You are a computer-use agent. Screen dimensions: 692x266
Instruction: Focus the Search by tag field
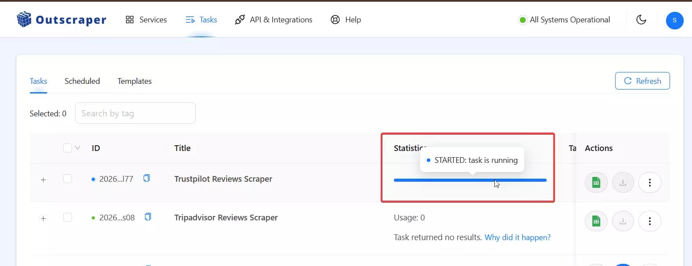135,113
